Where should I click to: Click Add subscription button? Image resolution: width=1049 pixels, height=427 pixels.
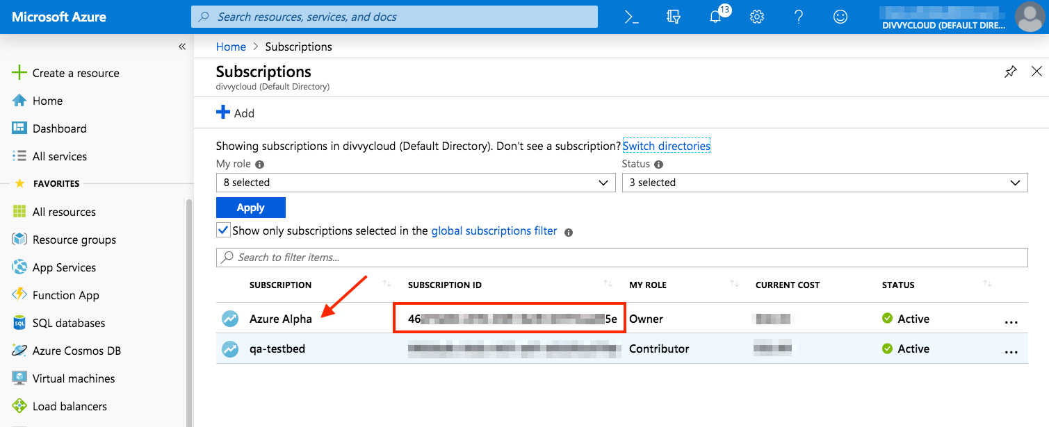[236, 112]
